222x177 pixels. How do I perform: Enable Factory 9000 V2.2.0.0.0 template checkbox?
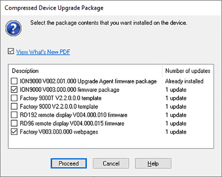14,106
